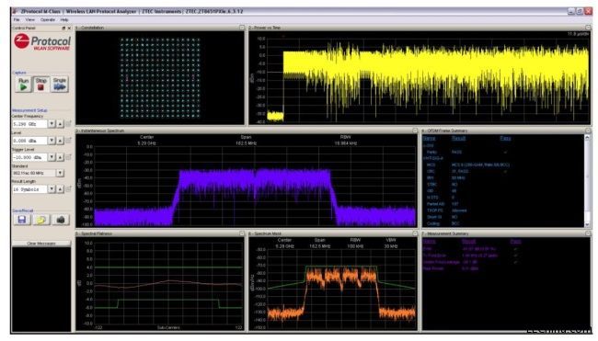Trigger a Single capture
The width and height of the screenshot is (598, 341).
point(60,85)
